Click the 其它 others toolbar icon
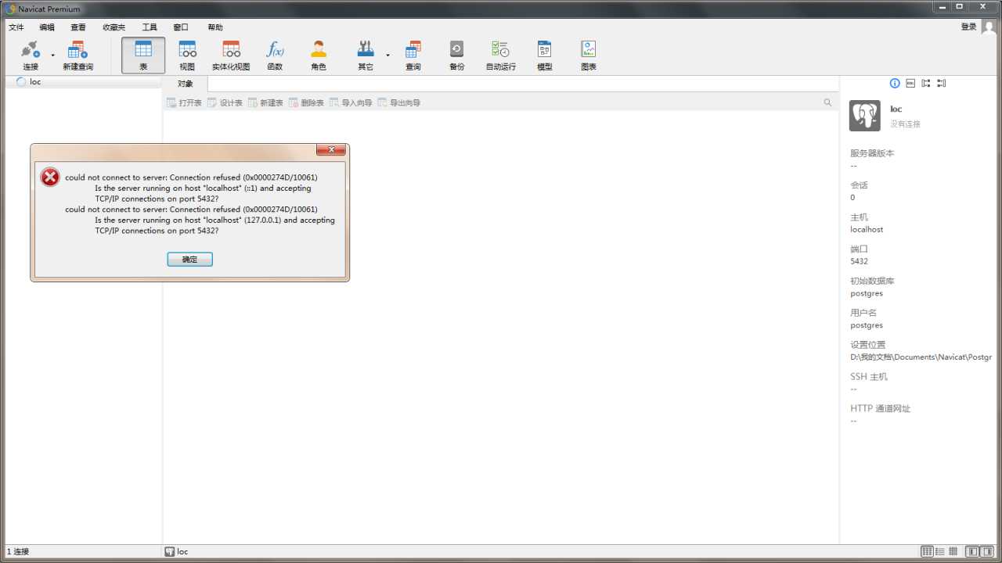1002x563 pixels. click(x=366, y=56)
